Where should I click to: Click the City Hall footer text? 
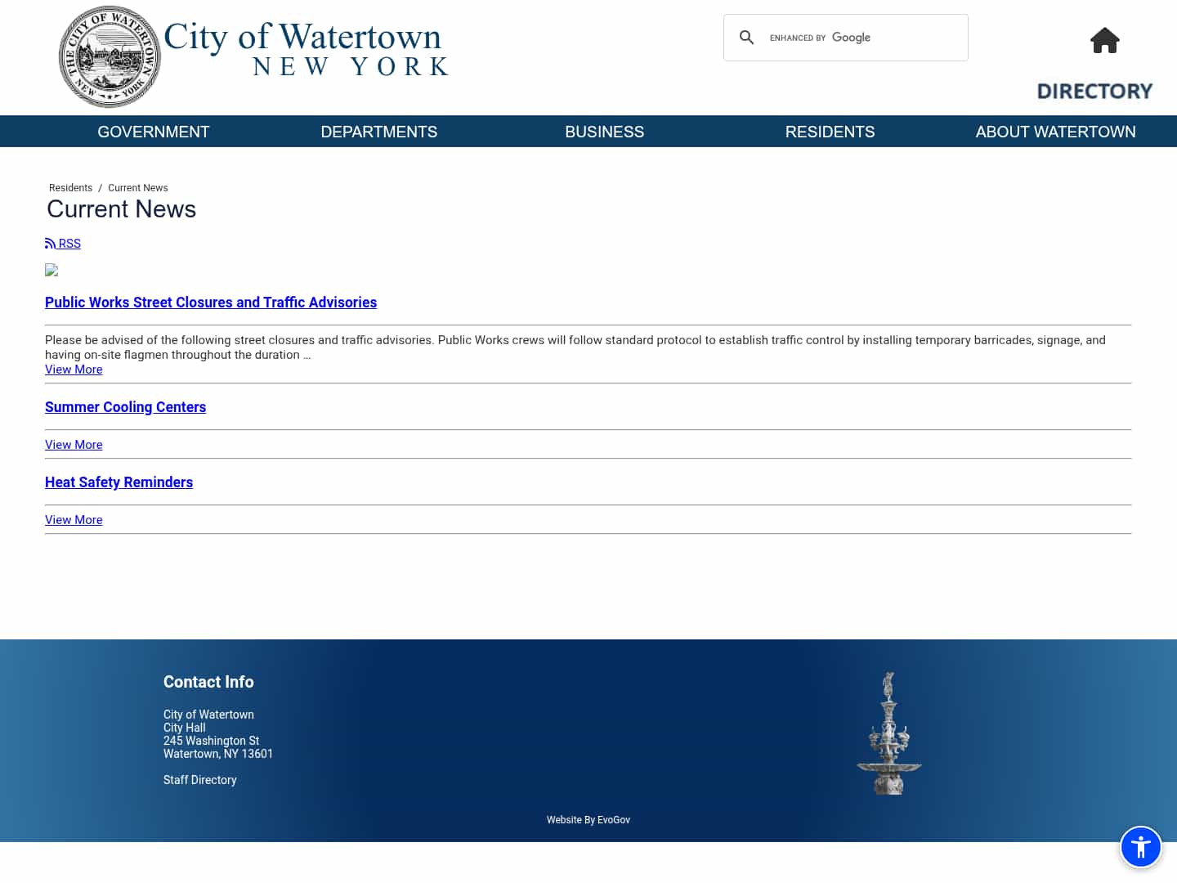coord(185,728)
